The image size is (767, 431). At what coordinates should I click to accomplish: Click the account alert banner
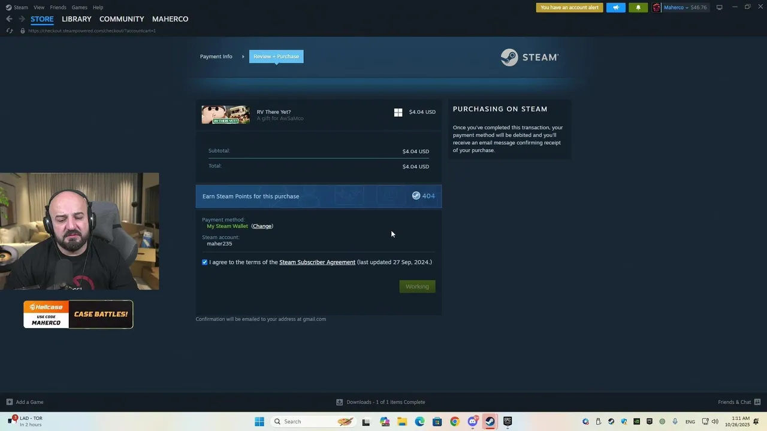[x=569, y=8]
